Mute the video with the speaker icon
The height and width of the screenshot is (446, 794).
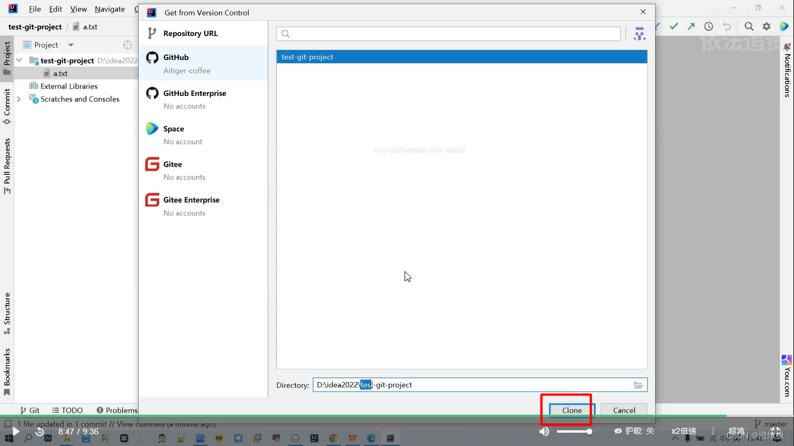pos(544,431)
